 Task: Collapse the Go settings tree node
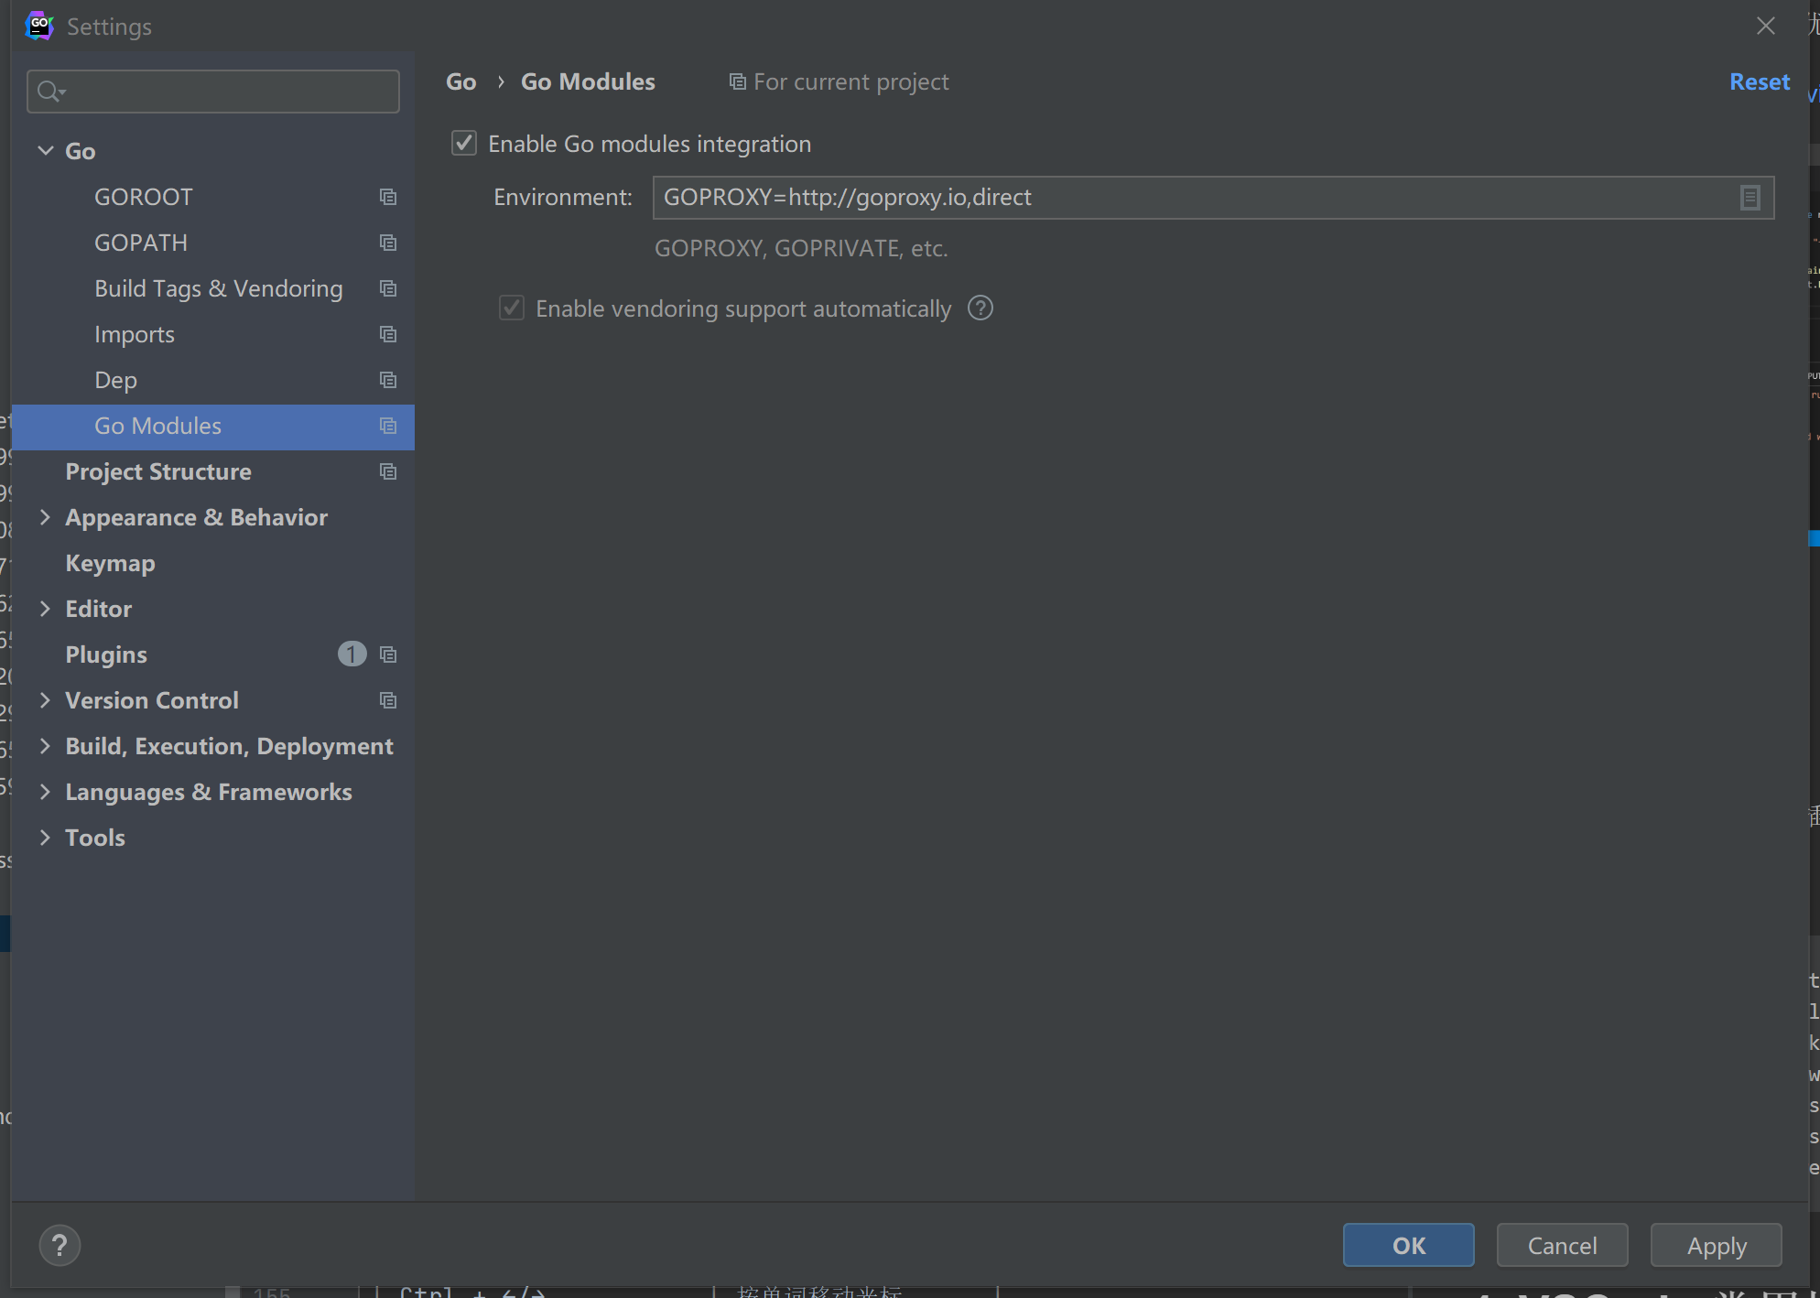click(45, 151)
